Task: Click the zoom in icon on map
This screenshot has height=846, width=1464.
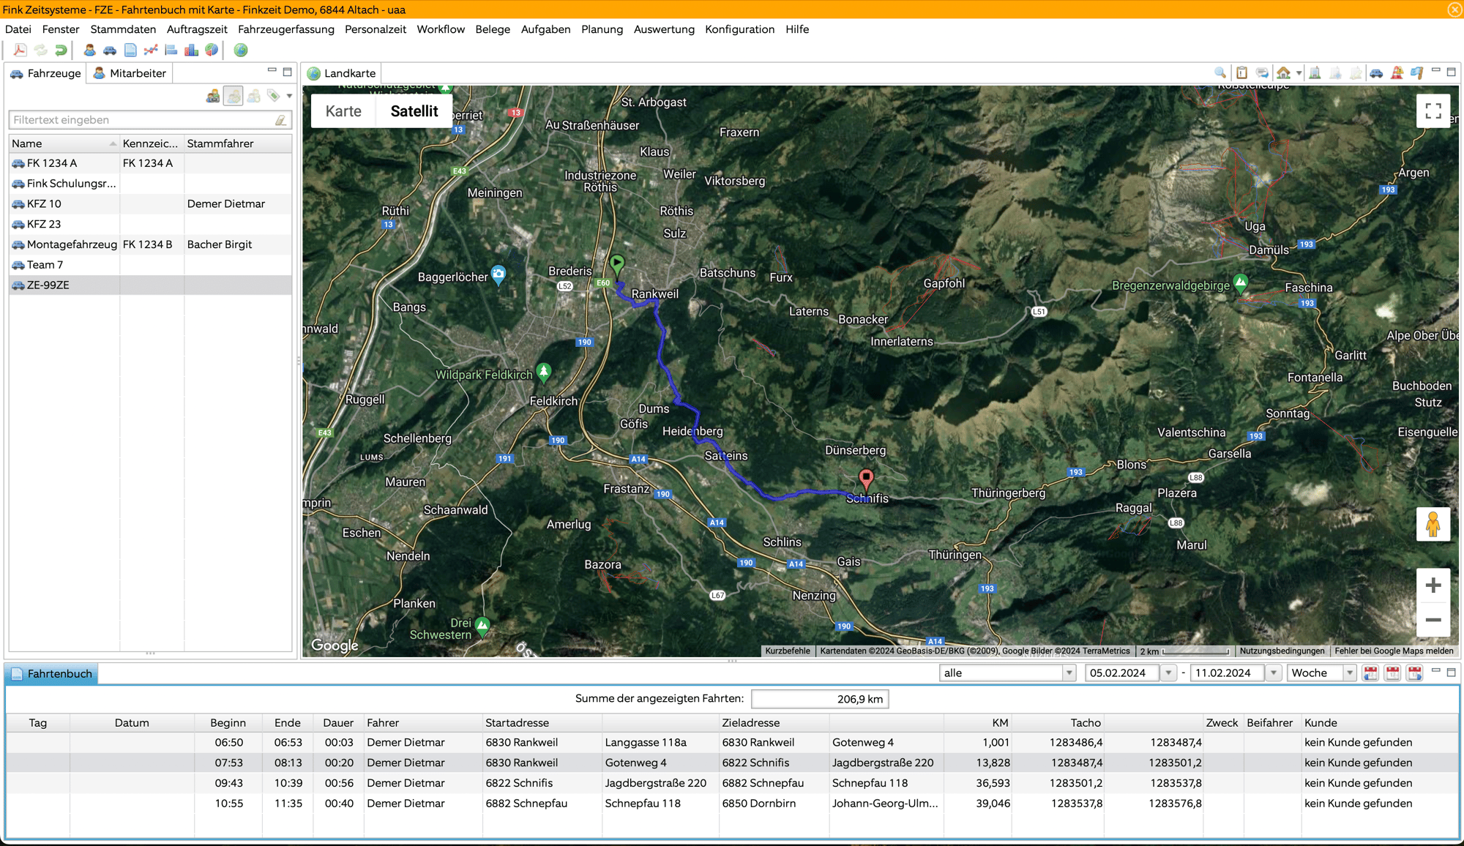Action: (1433, 584)
